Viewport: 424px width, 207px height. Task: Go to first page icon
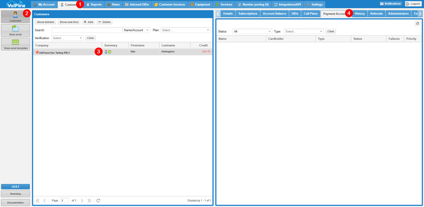[38, 200]
